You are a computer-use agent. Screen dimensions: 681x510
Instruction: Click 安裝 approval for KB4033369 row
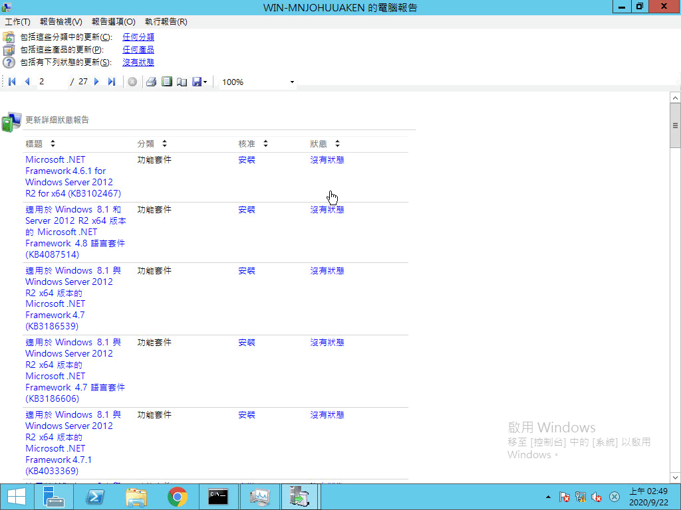click(247, 415)
